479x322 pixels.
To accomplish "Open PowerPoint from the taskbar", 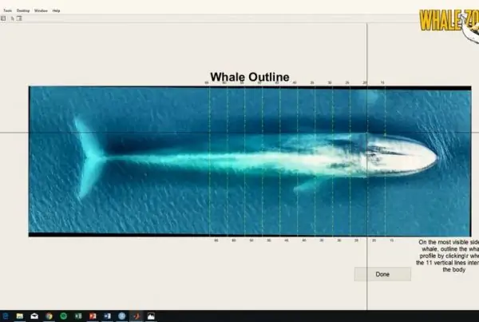I will [x=92, y=316].
